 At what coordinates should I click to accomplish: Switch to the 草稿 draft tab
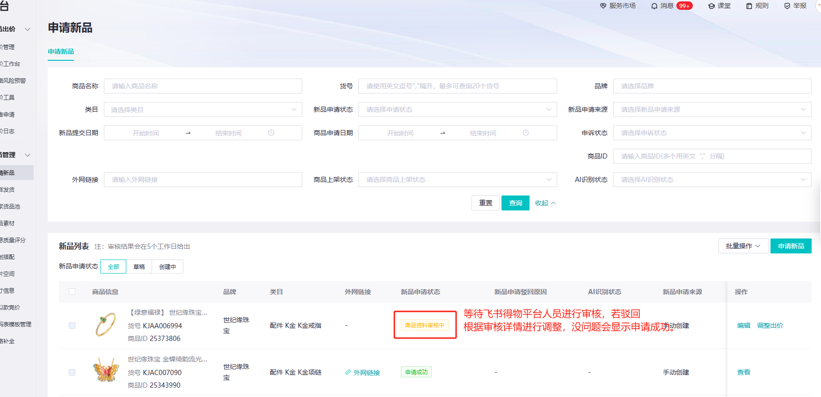[139, 267]
